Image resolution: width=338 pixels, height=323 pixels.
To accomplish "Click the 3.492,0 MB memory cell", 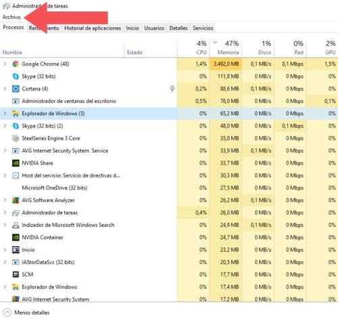I will 226,64.
